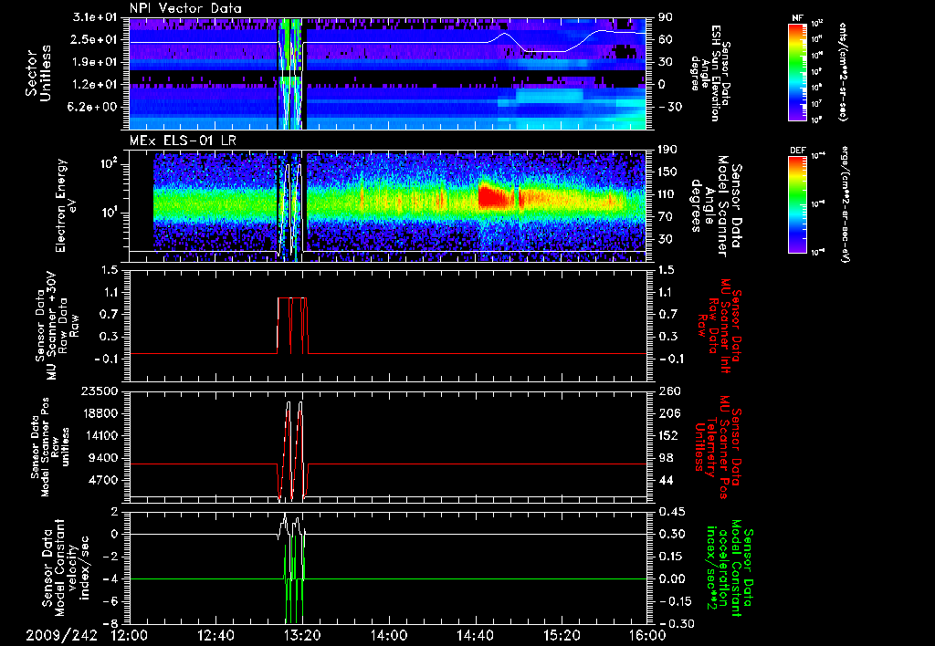Screen dimensions: 935x646
Task: Click the '9400' scanner position tick value
Action: click(104, 458)
